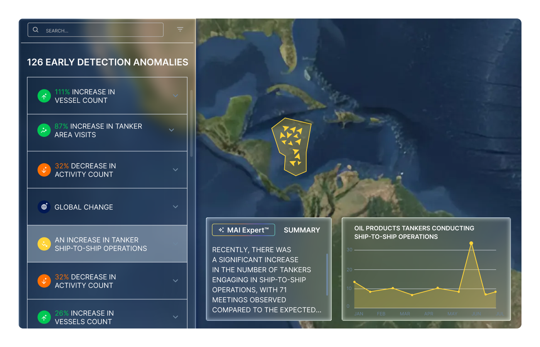Click yellow icon for ship-to-ship operations anomaly

(44, 244)
